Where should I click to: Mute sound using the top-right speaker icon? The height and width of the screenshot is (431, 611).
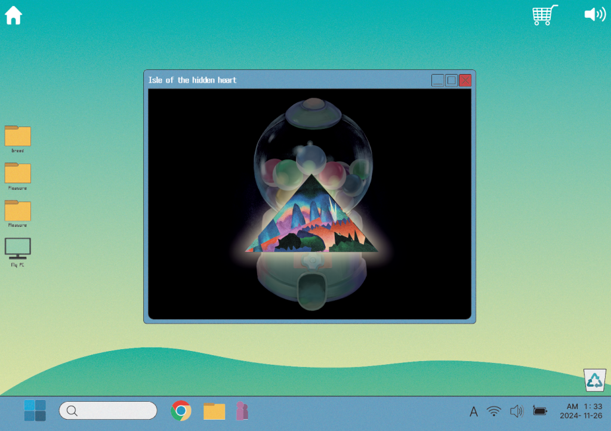(x=594, y=15)
